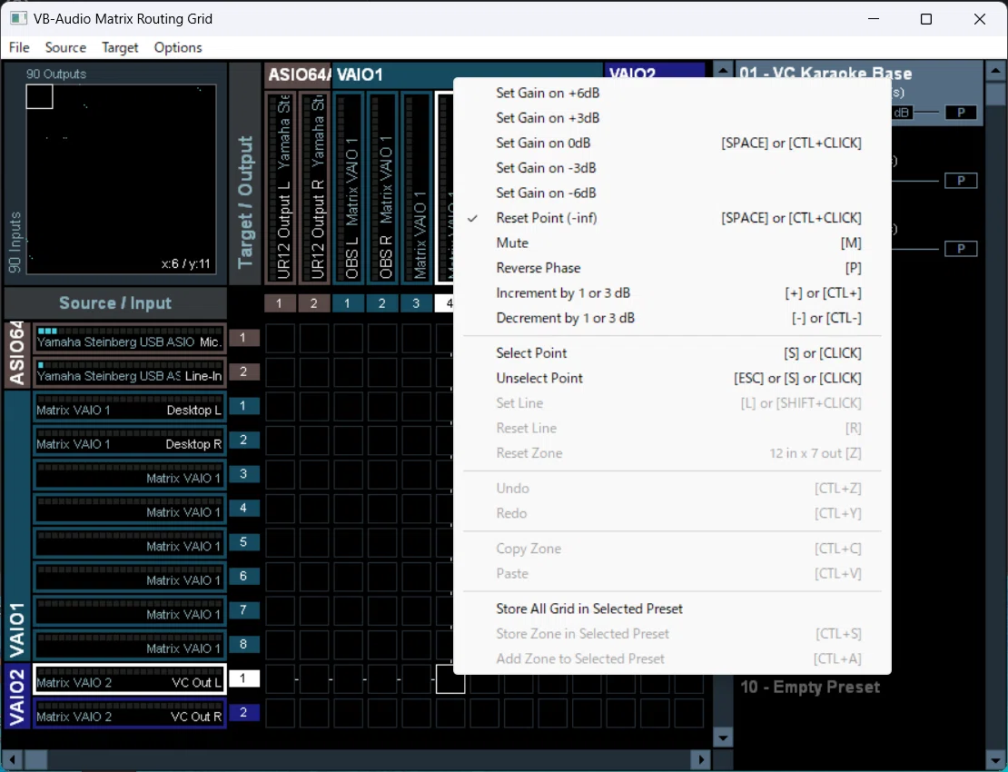Click VAIO1 input row number 8
The image size is (1008, 772).
243,645
